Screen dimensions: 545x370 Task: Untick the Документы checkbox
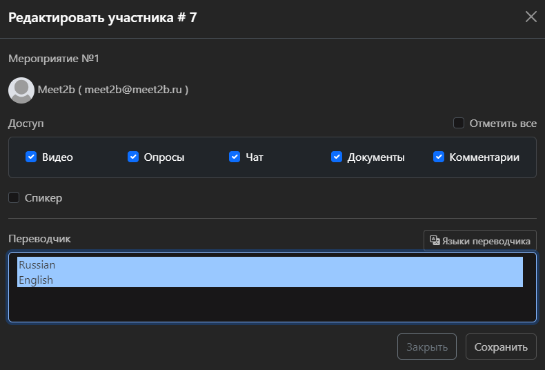pyautogui.click(x=337, y=157)
